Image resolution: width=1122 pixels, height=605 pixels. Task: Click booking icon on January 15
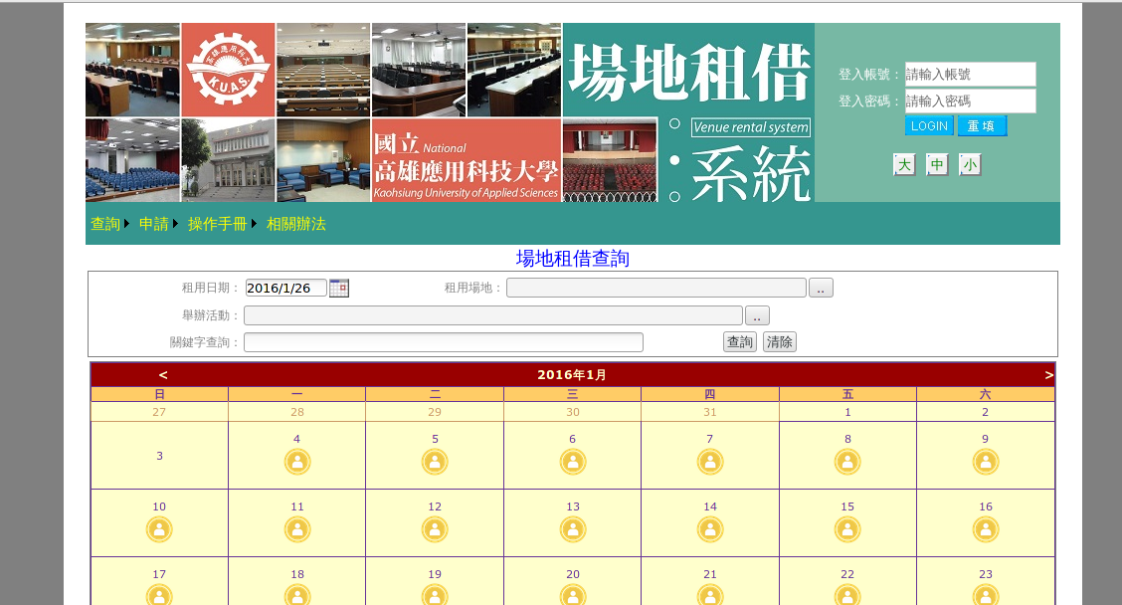(847, 529)
